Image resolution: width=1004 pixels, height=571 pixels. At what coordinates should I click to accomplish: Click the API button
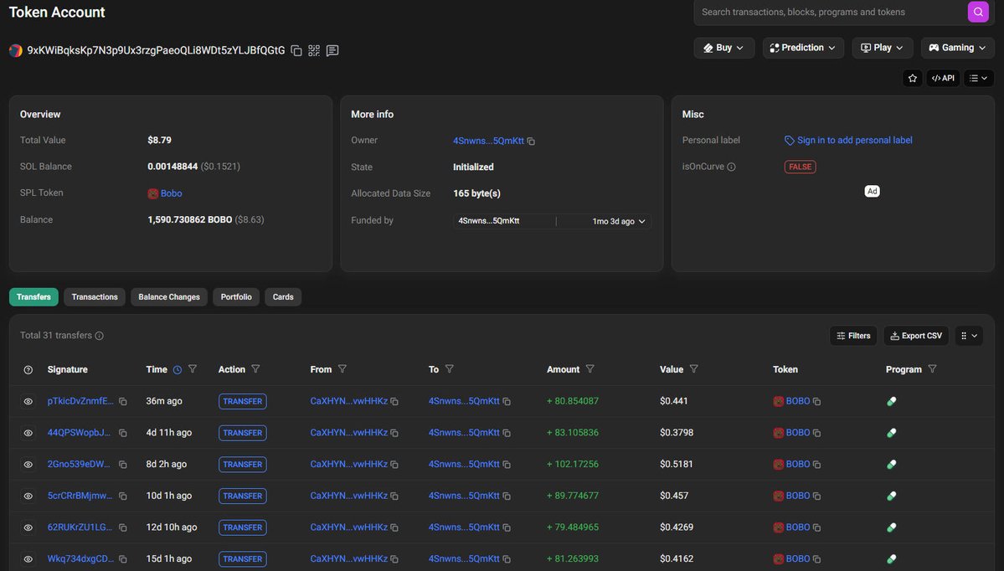click(x=943, y=78)
